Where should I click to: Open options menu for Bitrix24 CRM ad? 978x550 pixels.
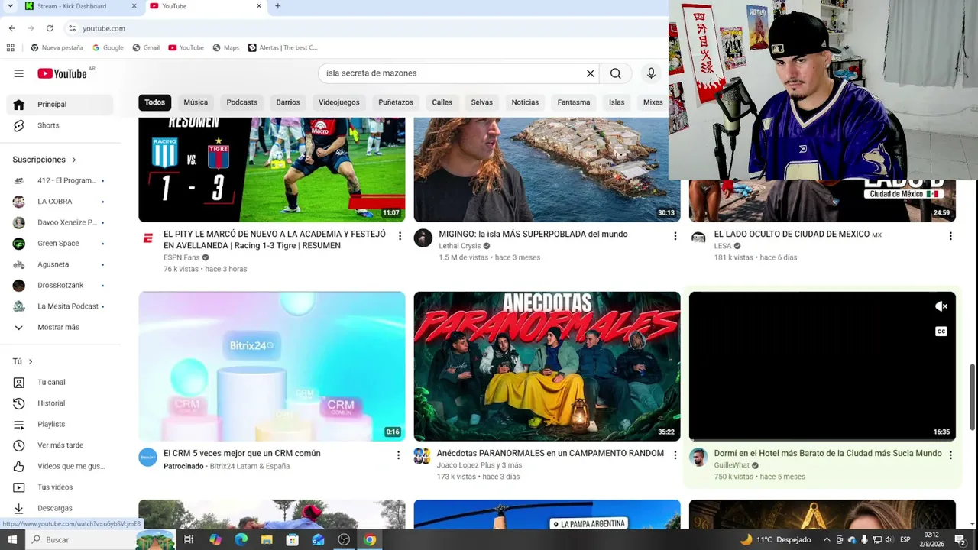pos(398,455)
